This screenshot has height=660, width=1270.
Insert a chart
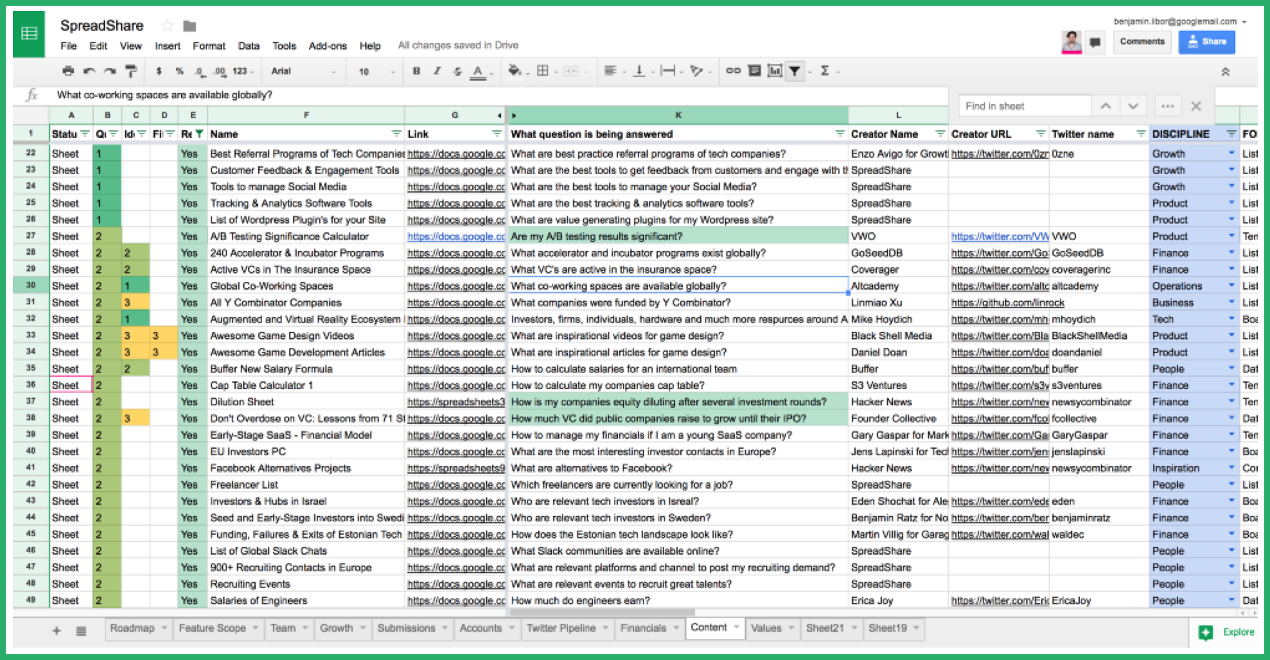click(x=775, y=71)
